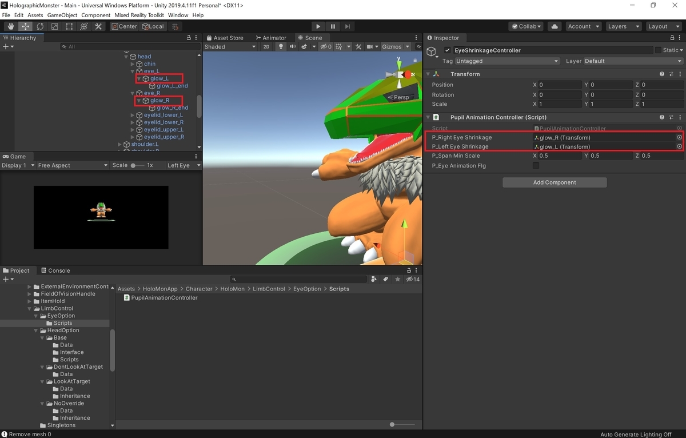Open Free Aspect dropdown

click(72, 165)
